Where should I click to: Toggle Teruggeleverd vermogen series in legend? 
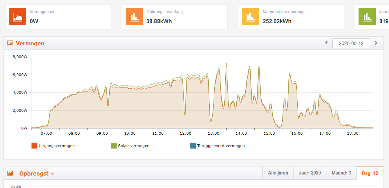[x=218, y=146]
